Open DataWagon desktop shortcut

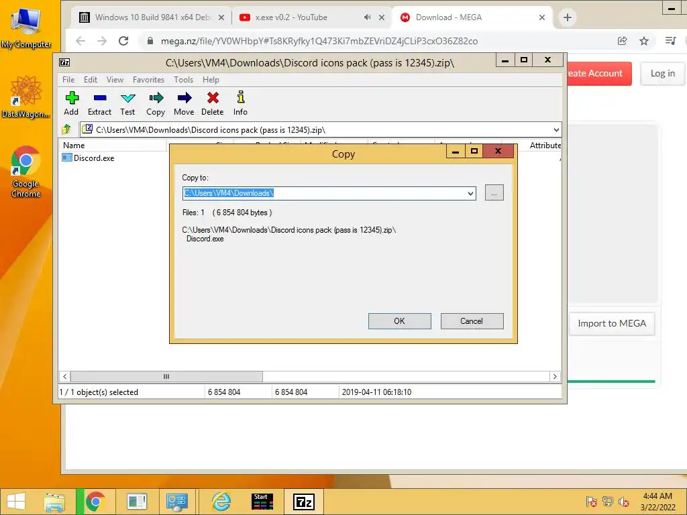pos(26,97)
